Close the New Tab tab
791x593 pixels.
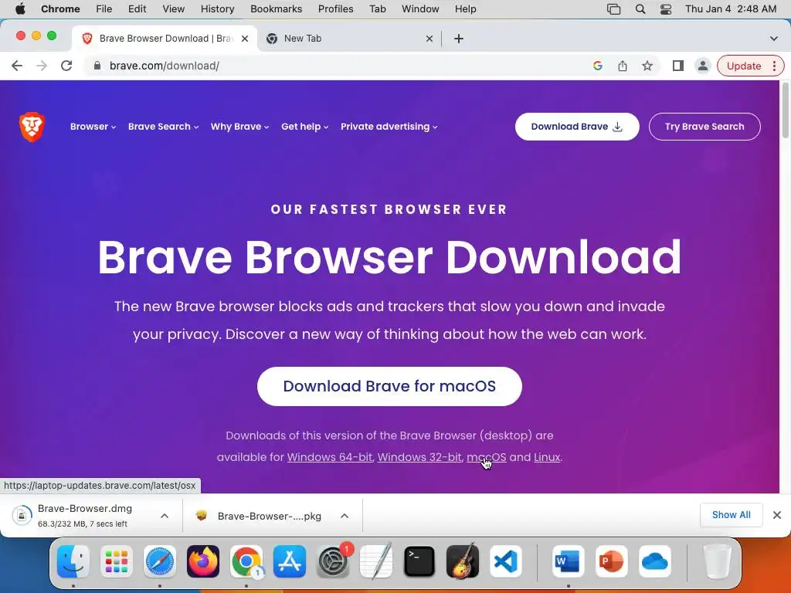429,39
